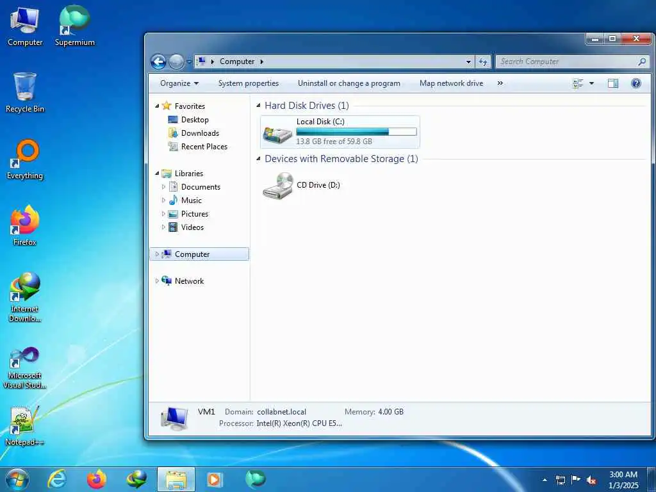656x492 pixels.
Task: Click the Intel(R) Xeon(R) processor text
Action: point(299,423)
